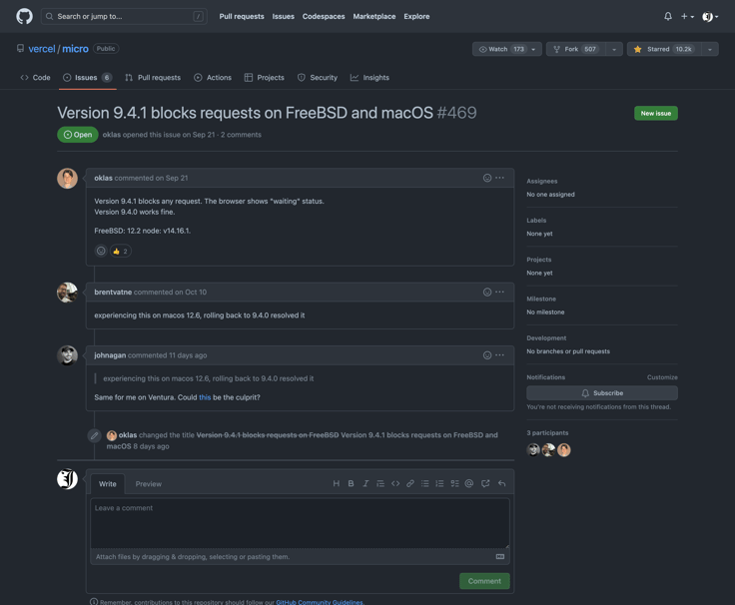Viewport: 735px width, 605px height.
Task: Apply italic formatting in comment toolbar
Action: (366, 483)
